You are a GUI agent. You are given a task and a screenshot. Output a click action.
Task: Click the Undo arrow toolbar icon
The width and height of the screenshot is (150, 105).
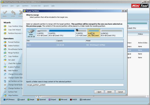pos(13,12)
